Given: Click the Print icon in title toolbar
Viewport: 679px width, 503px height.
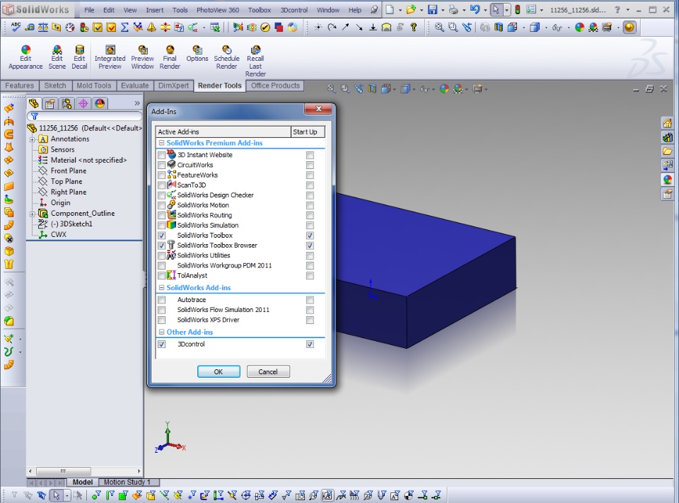Looking at the screenshot, I should coord(453,9).
